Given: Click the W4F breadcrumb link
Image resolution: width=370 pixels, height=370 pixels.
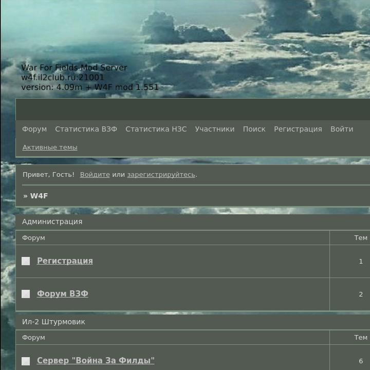Looking at the screenshot, I should [x=39, y=196].
